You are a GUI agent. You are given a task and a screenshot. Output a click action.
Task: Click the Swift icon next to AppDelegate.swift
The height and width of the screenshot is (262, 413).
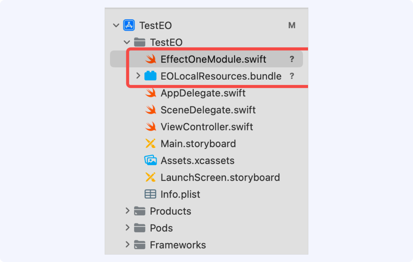click(x=151, y=93)
